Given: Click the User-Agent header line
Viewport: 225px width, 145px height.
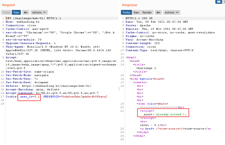Looking at the screenshot, I should pyautogui.click(x=53, y=47).
